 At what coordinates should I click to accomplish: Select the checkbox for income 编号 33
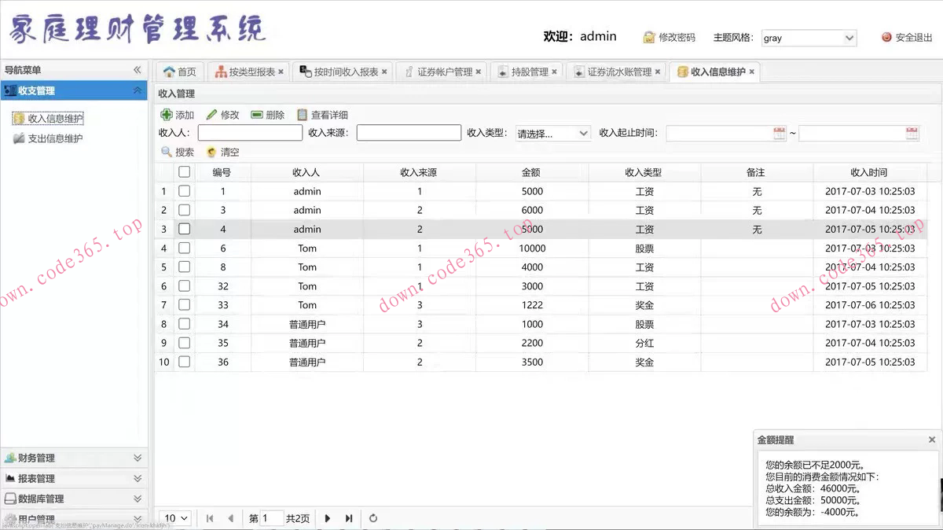click(x=184, y=304)
